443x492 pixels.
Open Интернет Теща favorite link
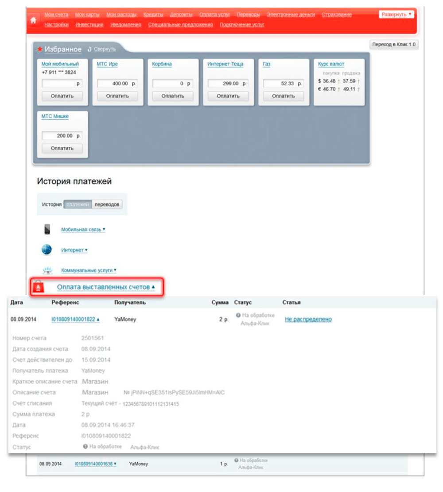225,64
